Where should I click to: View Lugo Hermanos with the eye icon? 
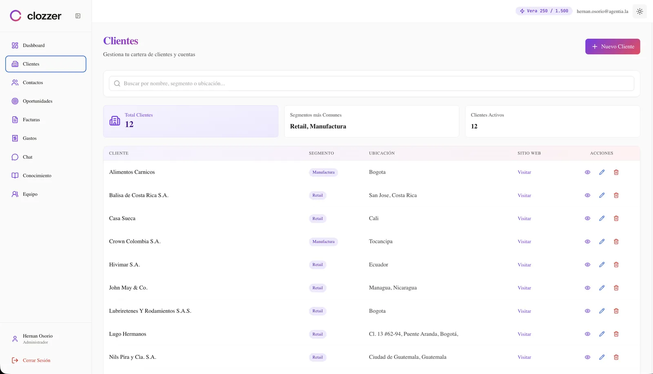(587, 334)
